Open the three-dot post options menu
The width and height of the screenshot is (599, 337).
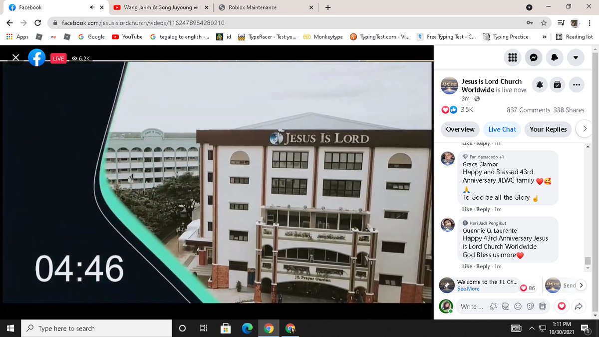click(x=576, y=85)
